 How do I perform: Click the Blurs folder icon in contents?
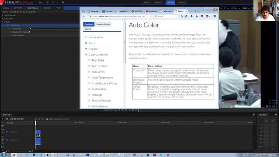(86, 43)
